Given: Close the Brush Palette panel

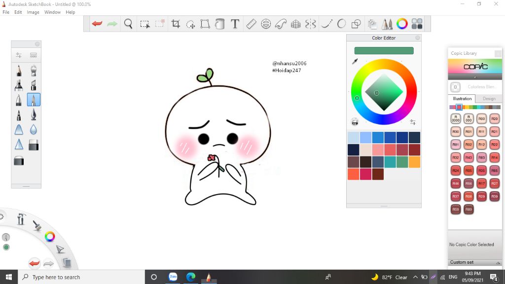Looking at the screenshot, I should [x=37, y=44].
